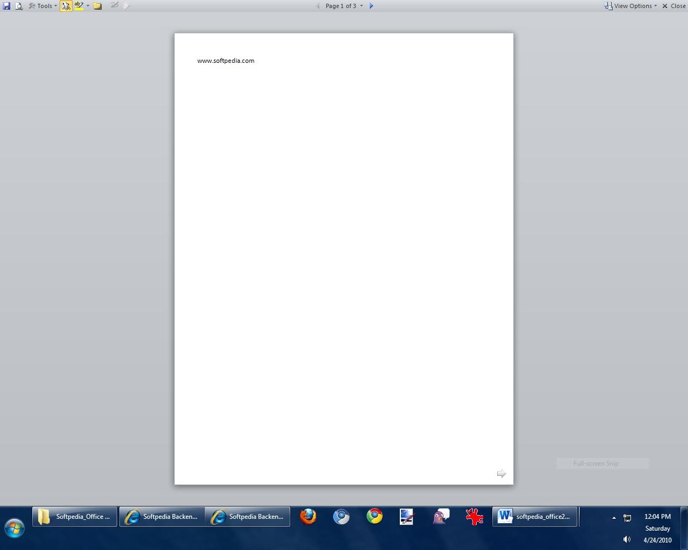
Task: Toggle the volume speaker in system tray
Action: (x=627, y=539)
